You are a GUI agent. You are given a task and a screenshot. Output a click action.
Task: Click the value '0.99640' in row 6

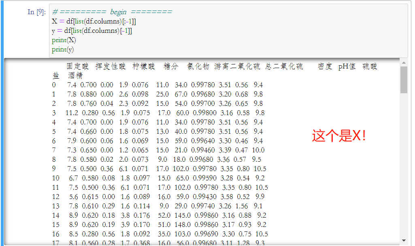point(203,141)
